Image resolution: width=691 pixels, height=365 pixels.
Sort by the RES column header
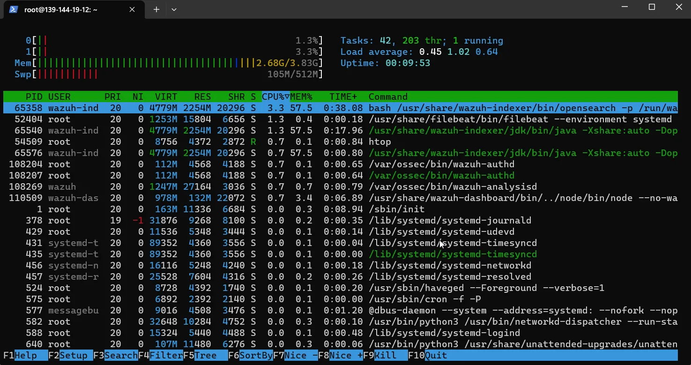point(203,97)
